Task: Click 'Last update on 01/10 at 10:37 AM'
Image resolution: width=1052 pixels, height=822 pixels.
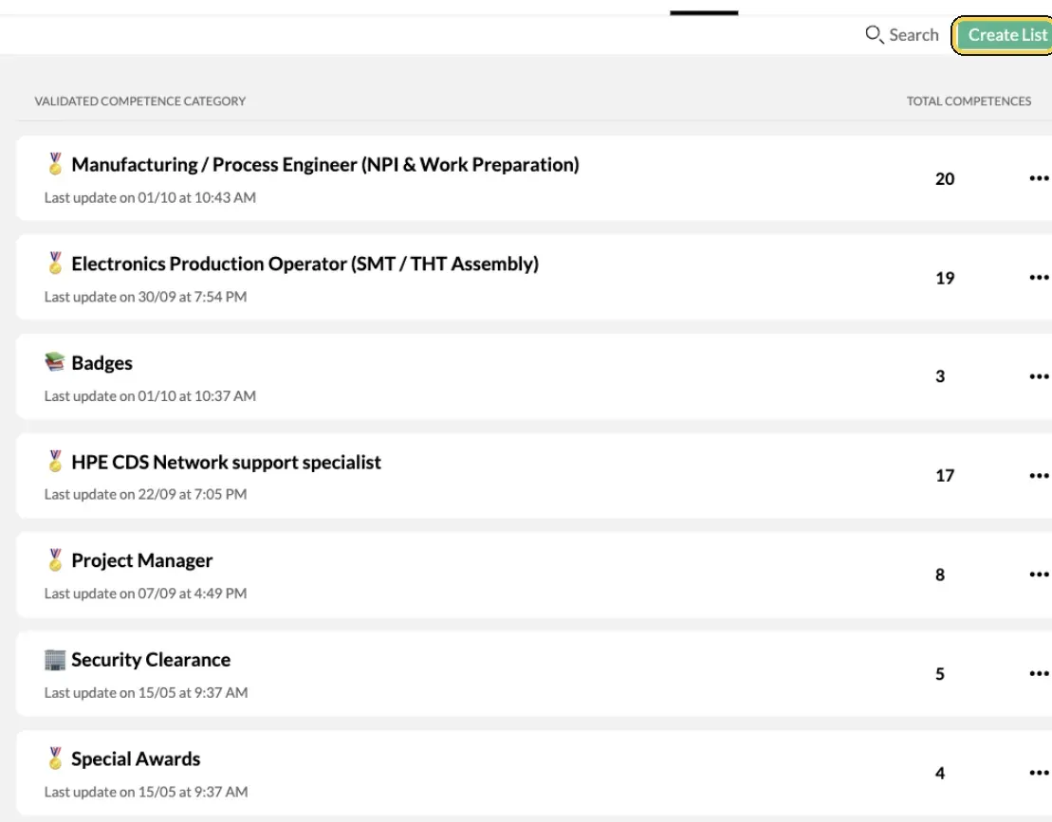Action: [150, 396]
